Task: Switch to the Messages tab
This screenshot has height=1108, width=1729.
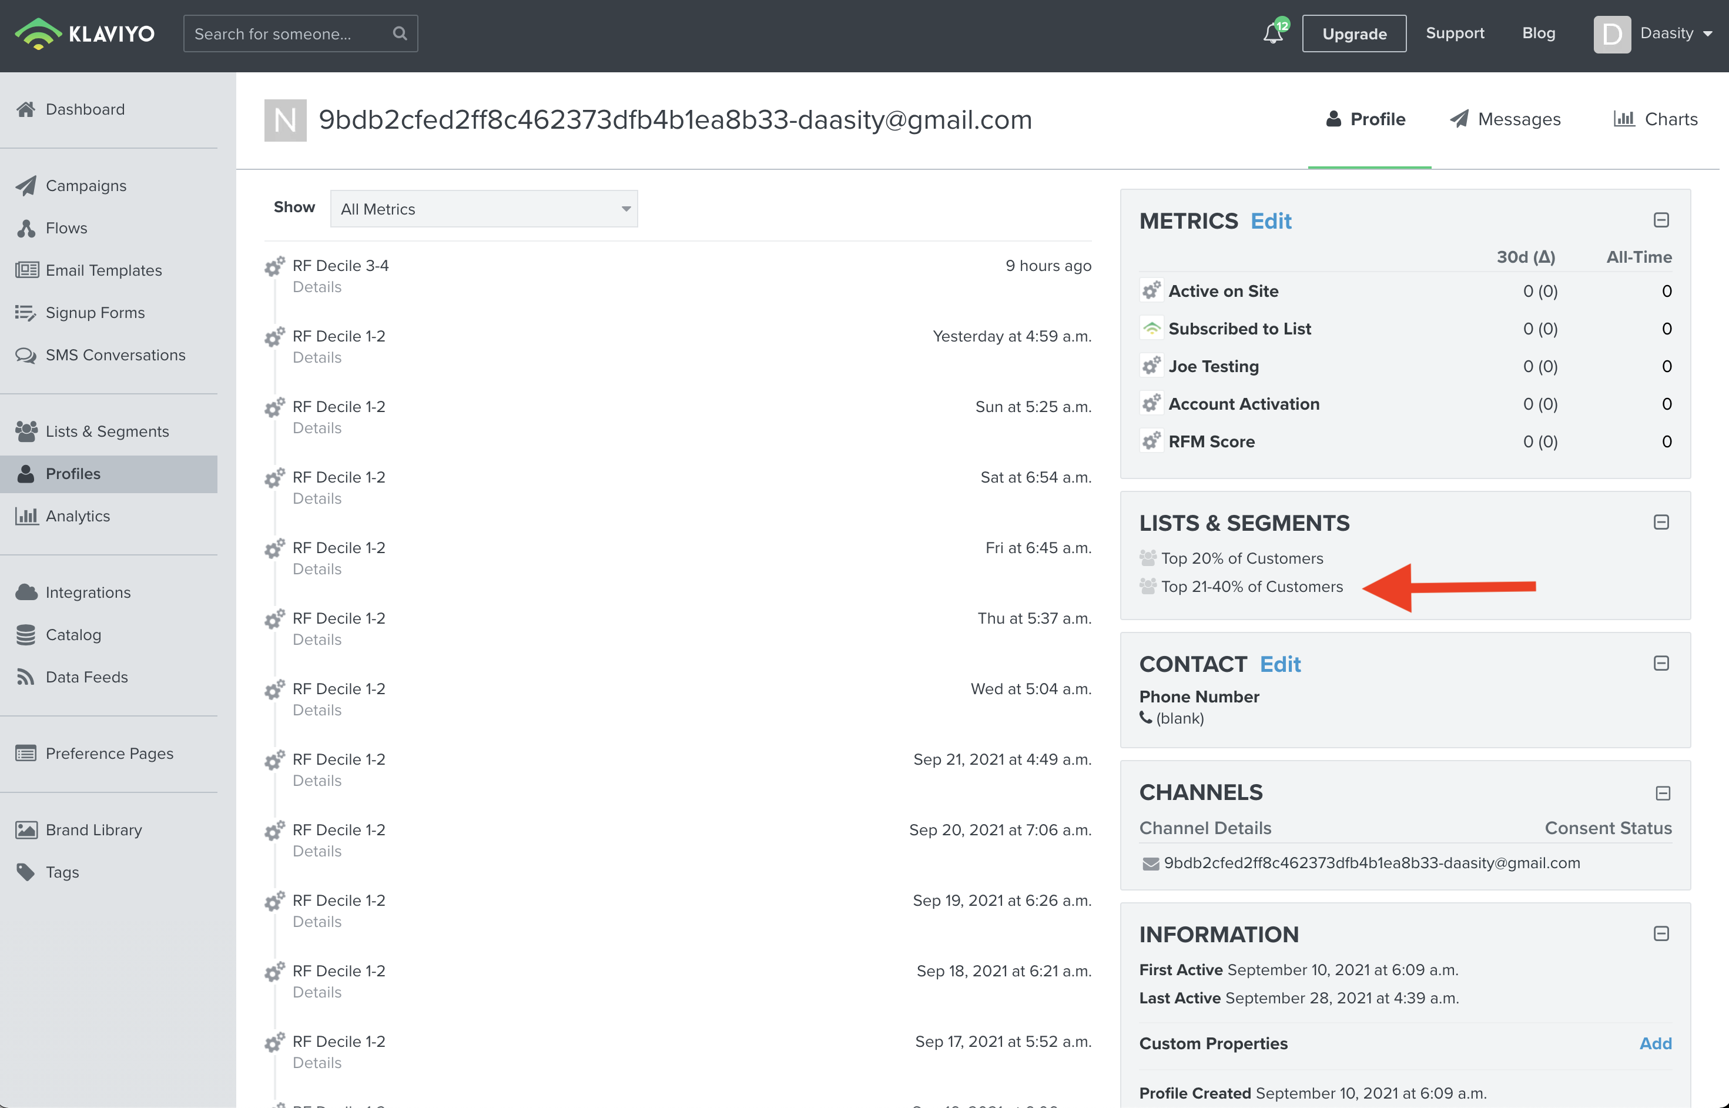Action: click(1505, 119)
